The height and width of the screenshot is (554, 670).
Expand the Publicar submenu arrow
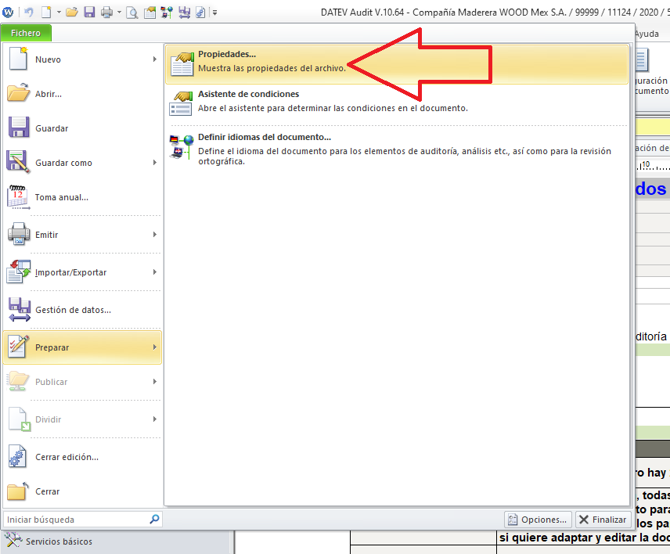[155, 381]
